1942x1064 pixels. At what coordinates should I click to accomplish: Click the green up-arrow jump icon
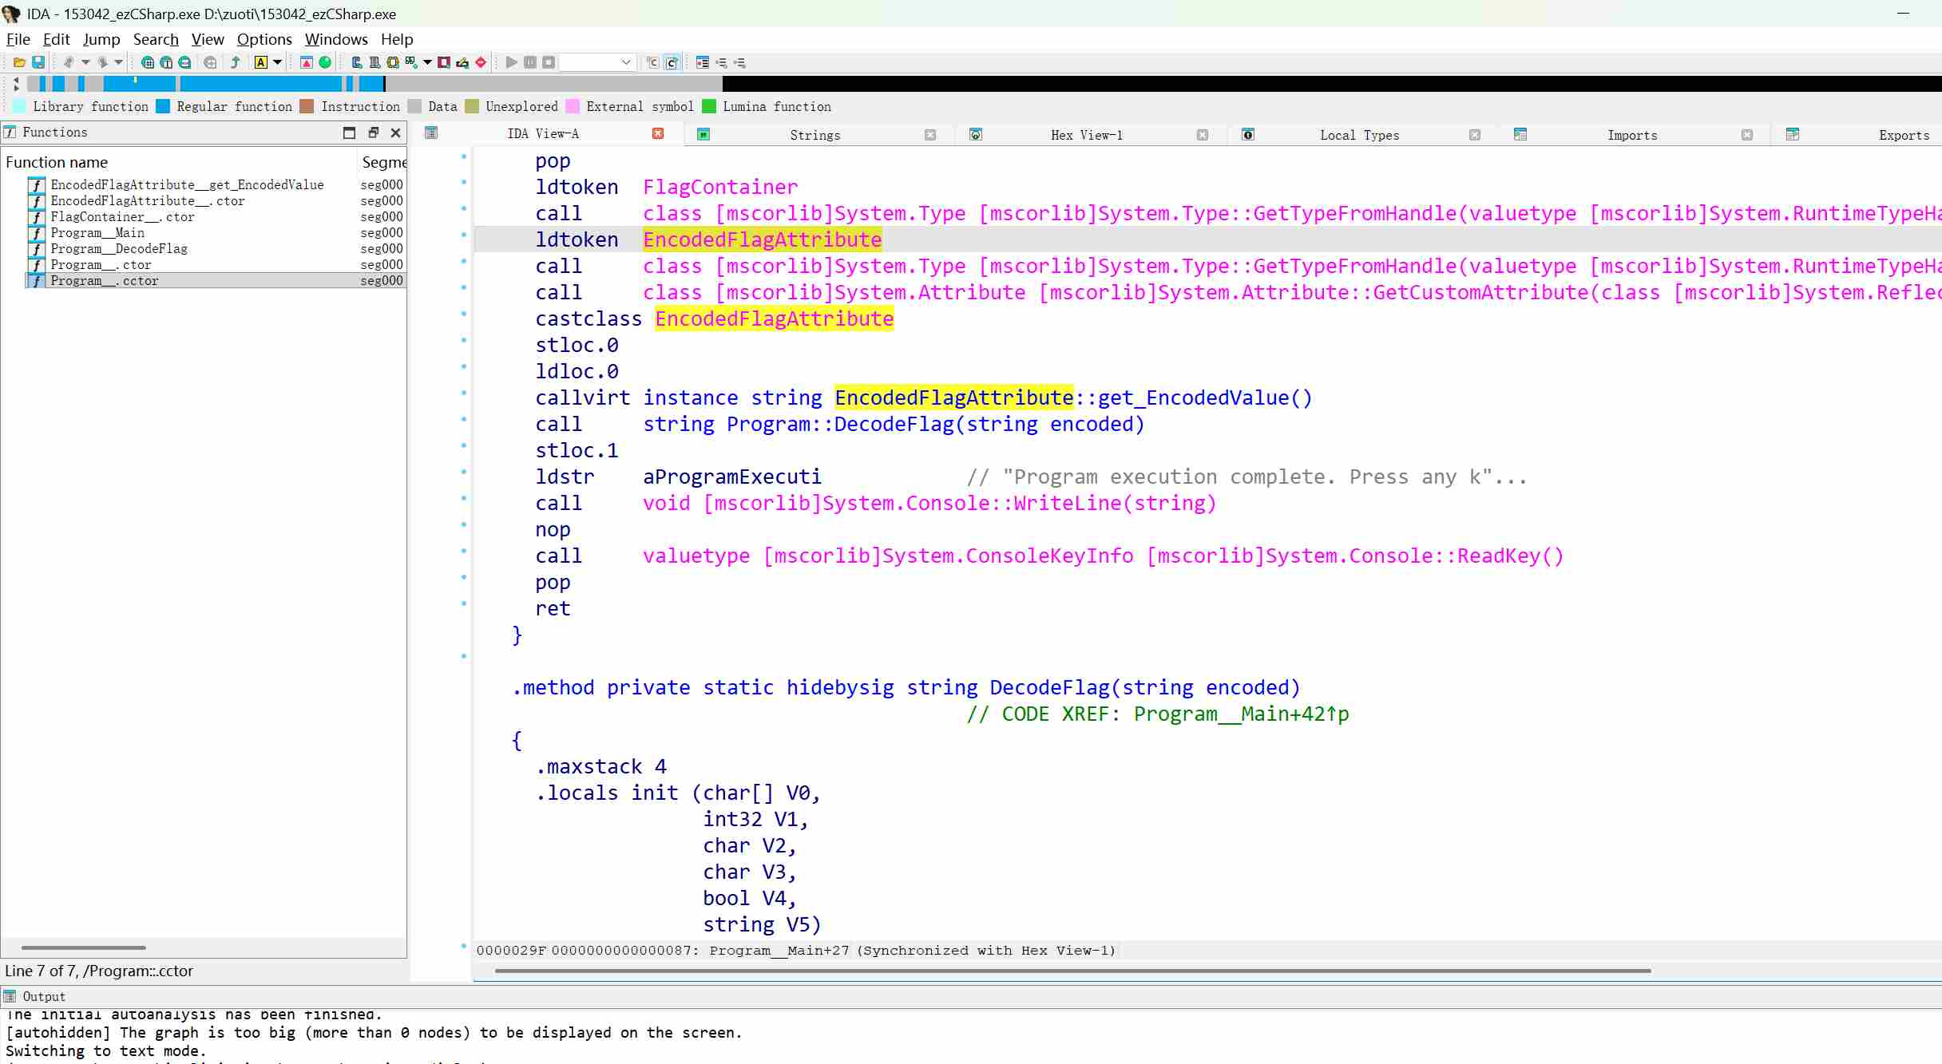[x=235, y=62]
